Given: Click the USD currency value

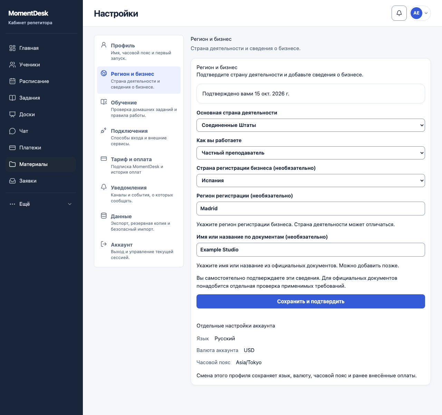Looking at the screenshot, I should coord(249,350).
